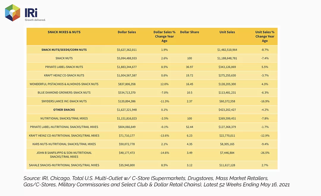The height and width of the screenshot is (196, 321).
Task: Click the PRIVATE LABEL-SNACK NUTS row label
Action: pyautogui.click(x=64, y=67)
